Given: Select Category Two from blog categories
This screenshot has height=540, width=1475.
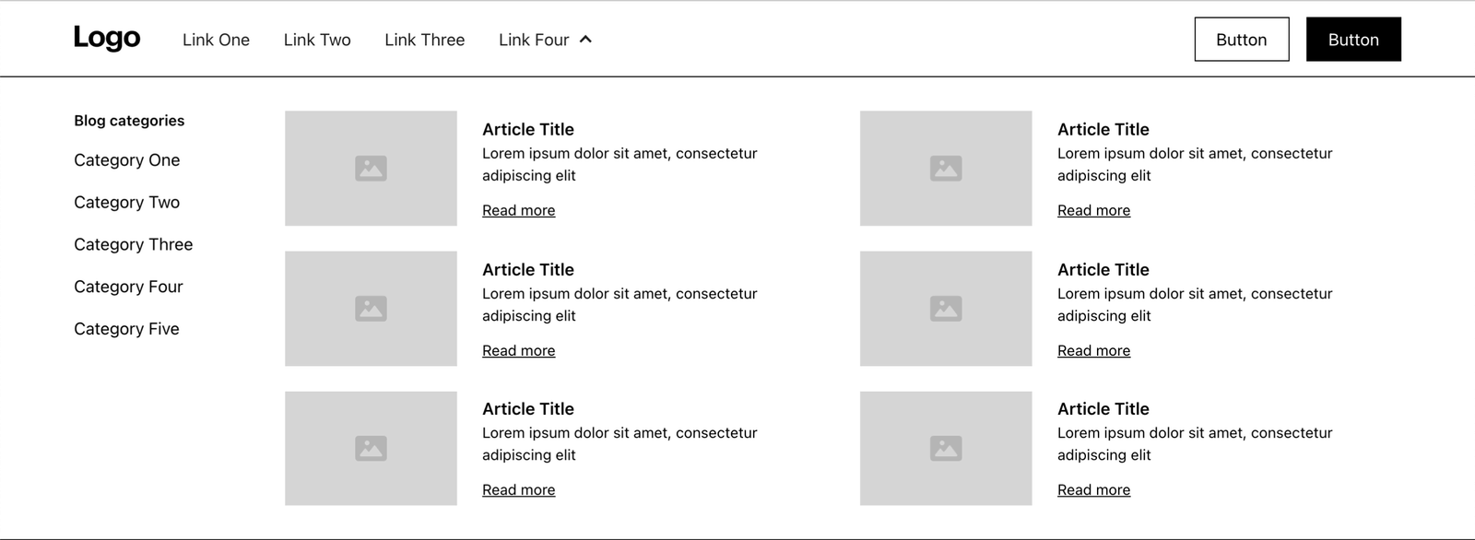Looking at the screenshot, I should click(x=127, y=203).
